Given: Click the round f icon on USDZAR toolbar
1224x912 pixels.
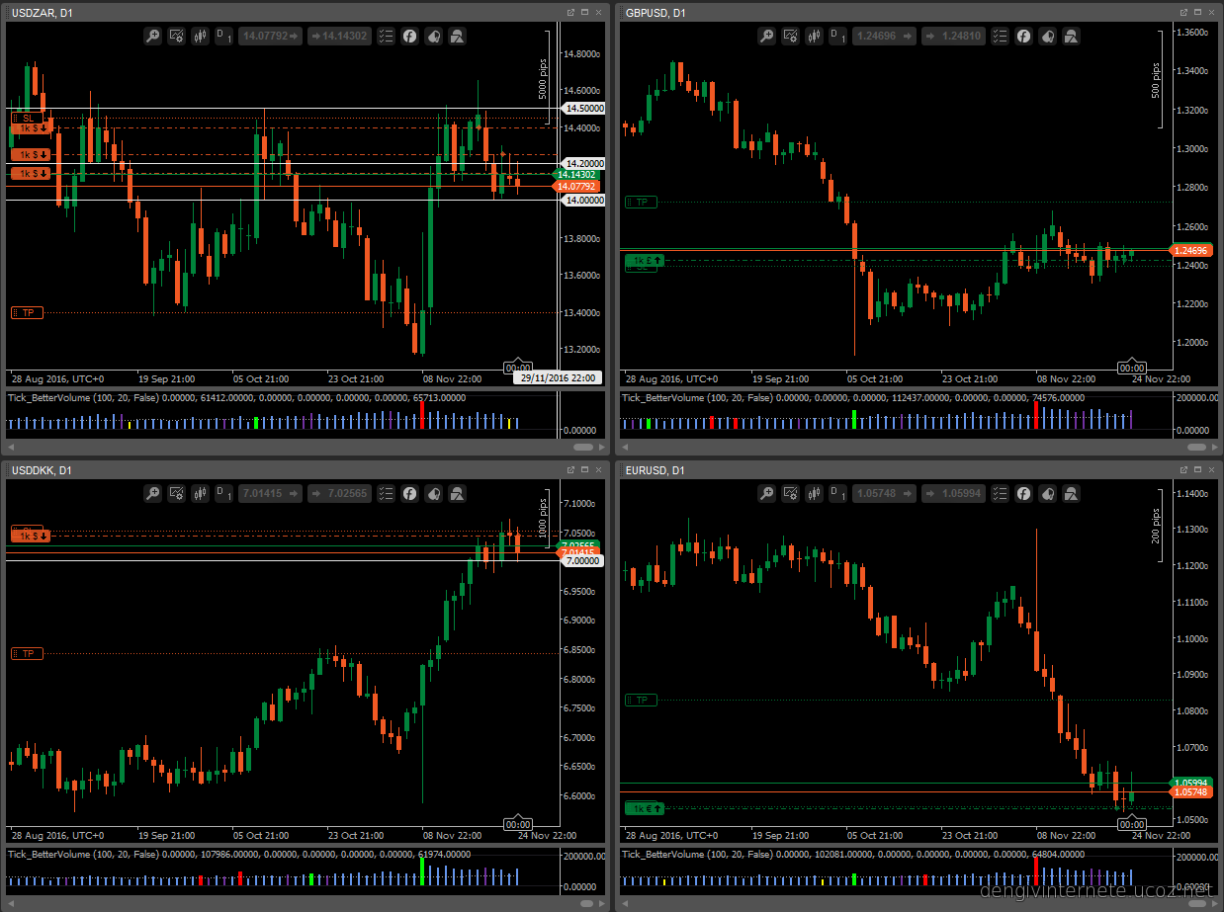Looking at the screenshot, I should click(x=409, y=36).
